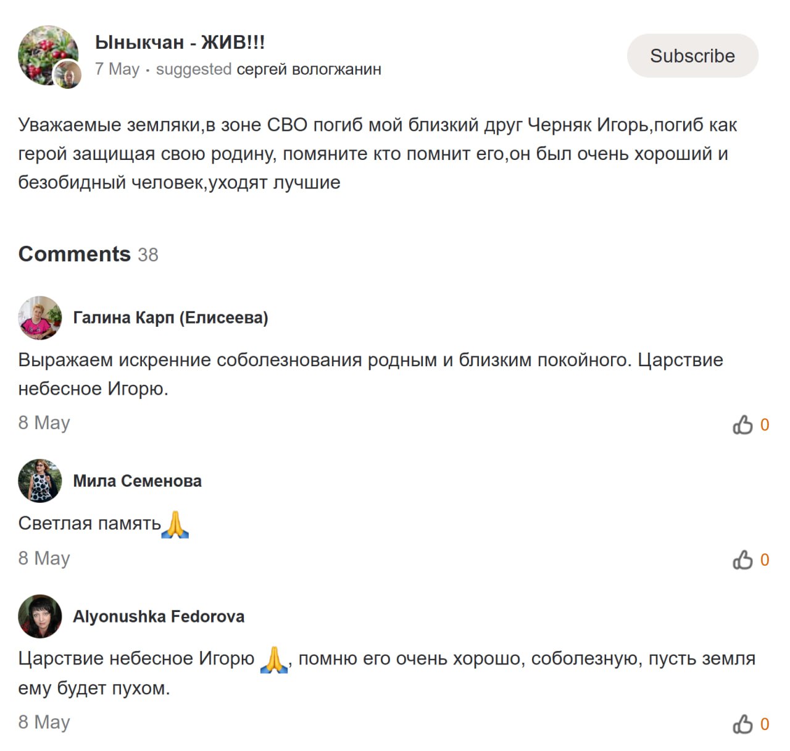Click the Alyonushka Fedorova name link

coord(159,616)
